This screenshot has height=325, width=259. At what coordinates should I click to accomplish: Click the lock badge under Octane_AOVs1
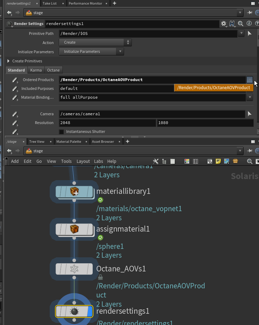pyautogui.click(x=100, y=277)
